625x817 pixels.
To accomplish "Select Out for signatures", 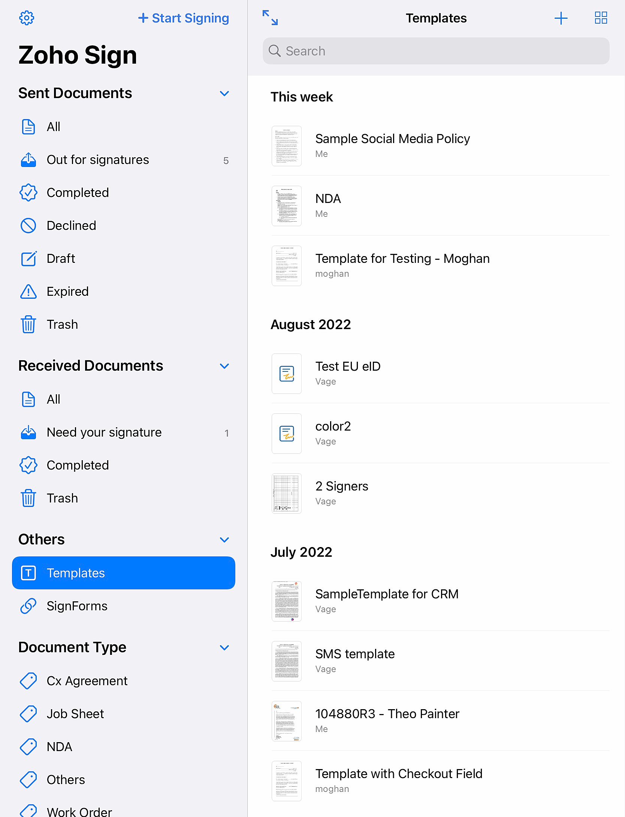I will click(124, 160).
